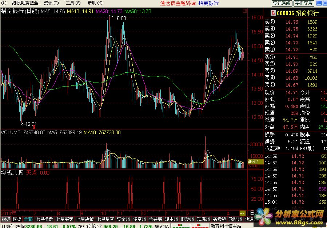Screen dimensions: 327x228
Task: Click the 买④ 14.68 order row
Action: (x=291, y=78)
